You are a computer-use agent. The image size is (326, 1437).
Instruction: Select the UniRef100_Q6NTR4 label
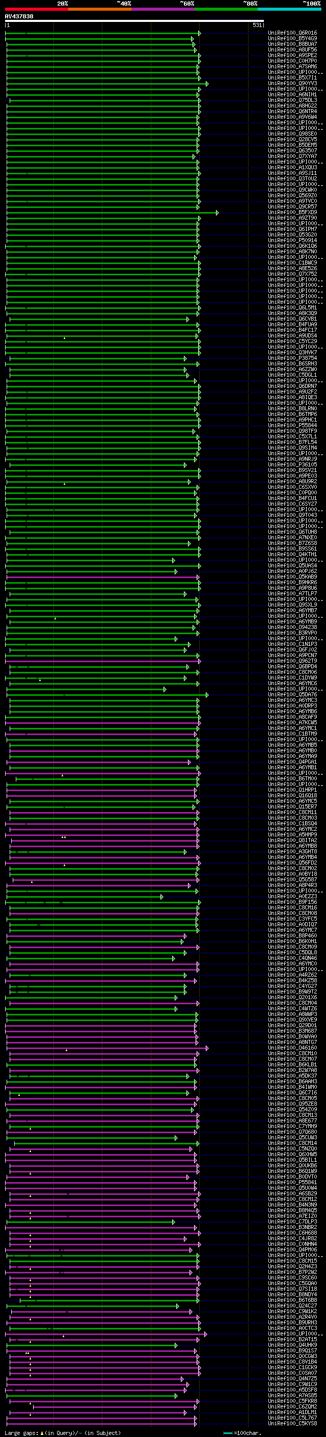click(x=292, y=112)
